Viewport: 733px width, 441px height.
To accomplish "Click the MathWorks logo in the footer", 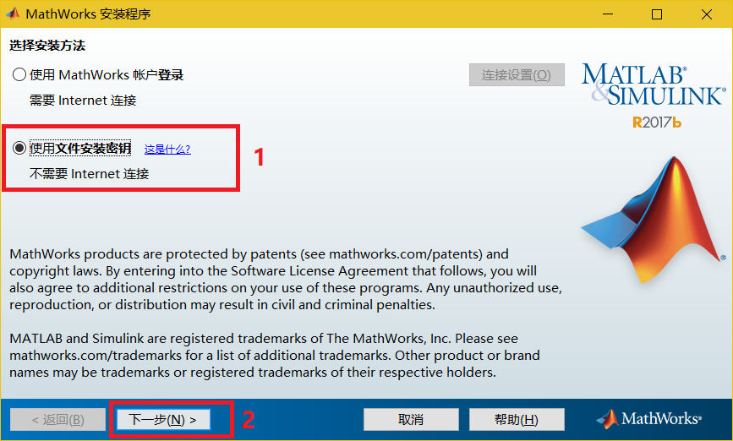I will point(648,419).
